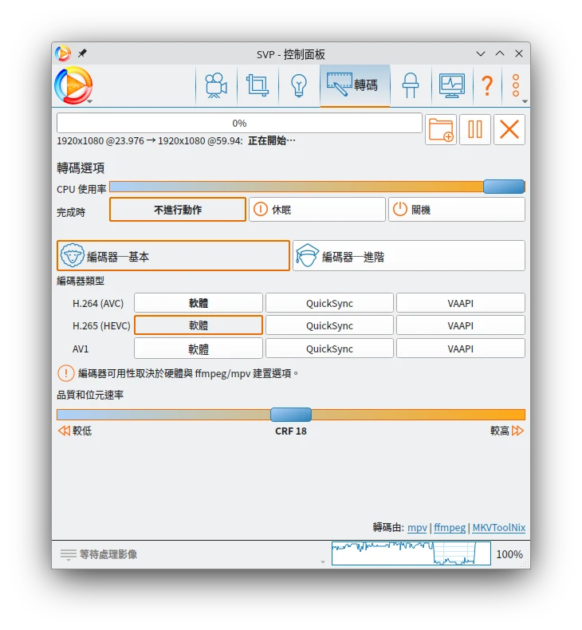Select 關機 as the completion action
Image resolution: width=582 pixels, height=630 pixels.
point(456,210)
